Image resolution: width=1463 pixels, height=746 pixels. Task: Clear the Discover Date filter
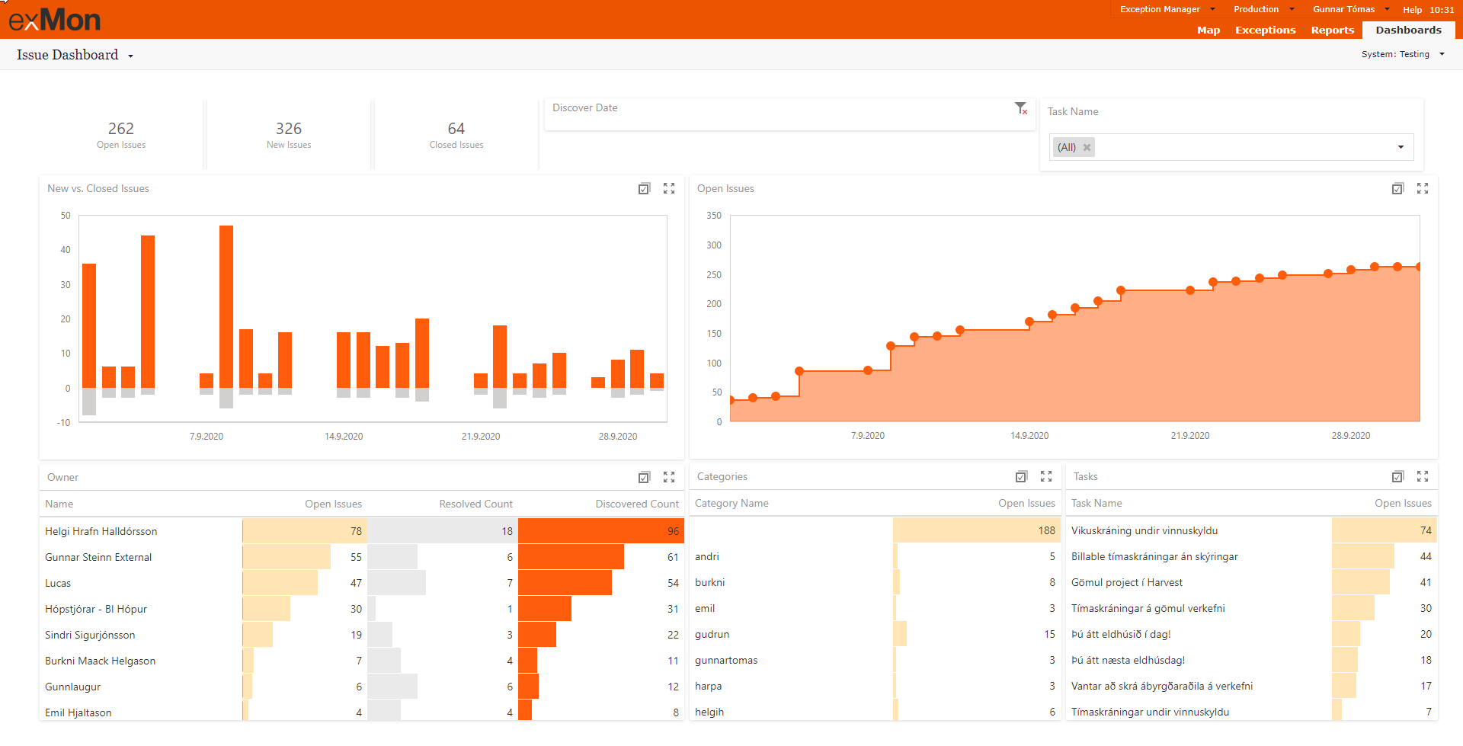tap(1021, 108)
